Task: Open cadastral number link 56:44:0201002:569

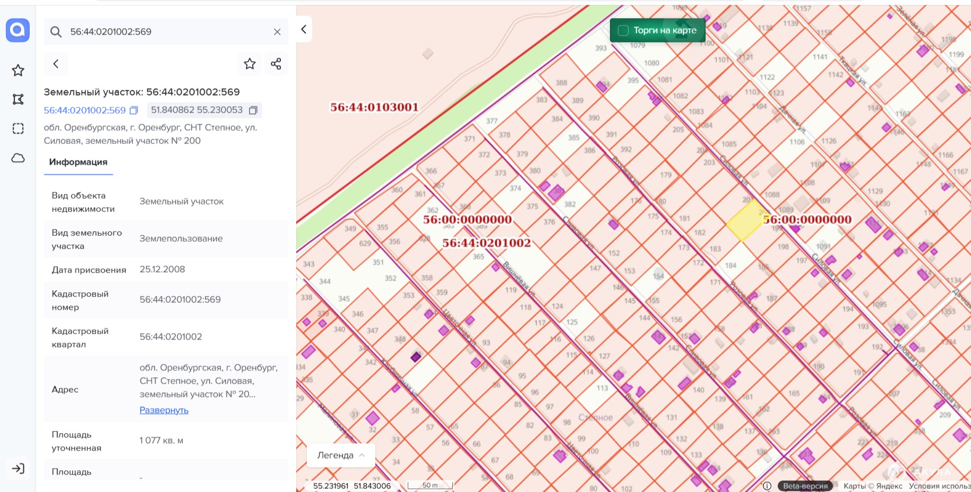Action: point(84,111)
